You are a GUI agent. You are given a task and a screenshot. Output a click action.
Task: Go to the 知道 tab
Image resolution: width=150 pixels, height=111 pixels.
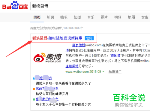(x=77, y=17)
